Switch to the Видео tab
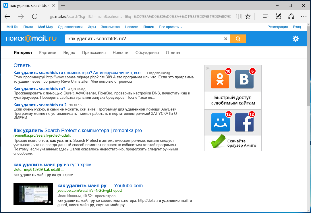 [69, 53]
